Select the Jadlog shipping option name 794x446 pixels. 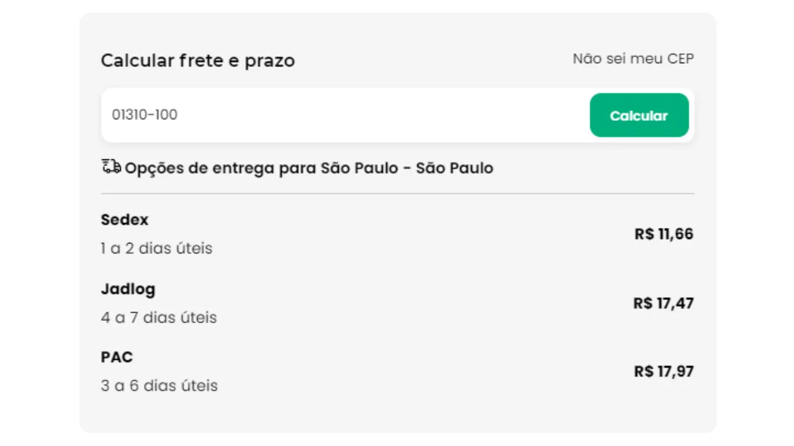(128, 289)
